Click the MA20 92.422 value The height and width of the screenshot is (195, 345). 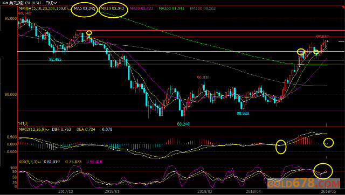pyautogui.click(x=141, y=9)
